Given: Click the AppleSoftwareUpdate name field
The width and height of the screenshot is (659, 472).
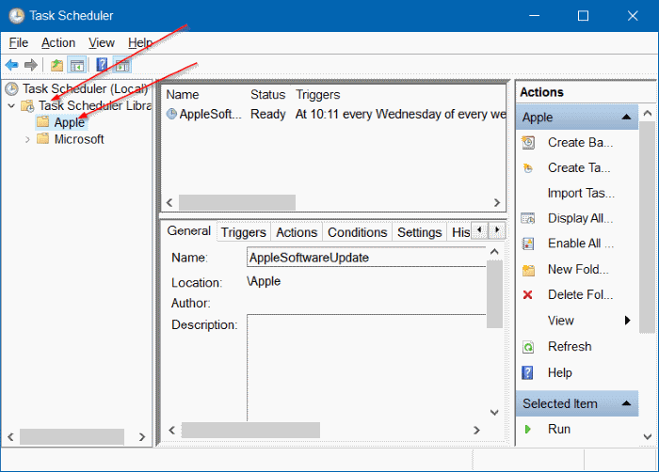Looking at the screenshot, I should tap(366, 258).
